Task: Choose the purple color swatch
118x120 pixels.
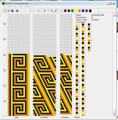Action: pos(87,11)
